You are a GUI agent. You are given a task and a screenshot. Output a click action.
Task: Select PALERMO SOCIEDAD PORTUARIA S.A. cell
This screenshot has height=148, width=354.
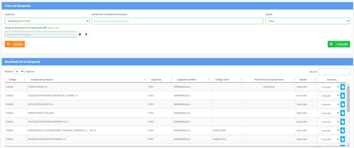(87, 139)
